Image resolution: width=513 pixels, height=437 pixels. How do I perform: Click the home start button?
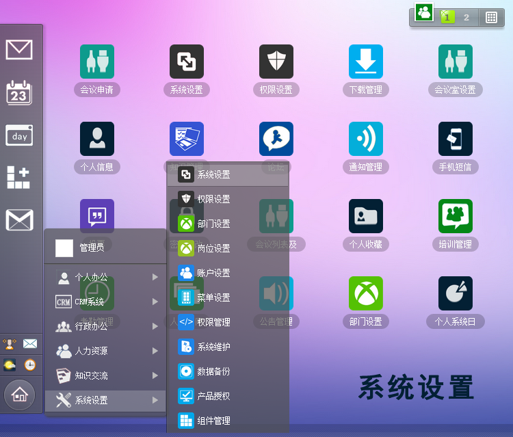[20, 394]
